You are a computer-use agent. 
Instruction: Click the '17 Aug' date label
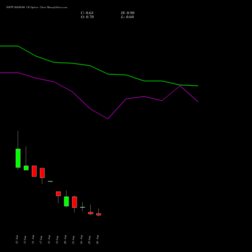(x=41, y=239)
